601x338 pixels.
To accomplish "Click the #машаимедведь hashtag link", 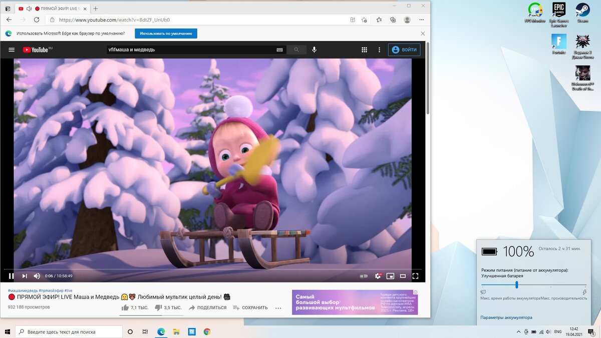I will [23, 290].
